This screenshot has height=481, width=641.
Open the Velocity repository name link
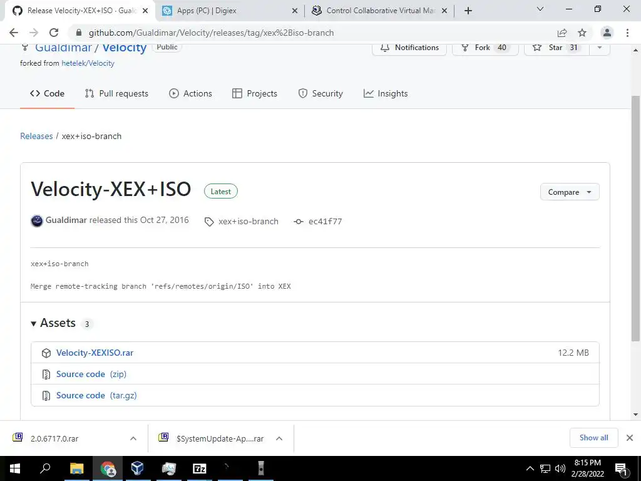(125, 48)
